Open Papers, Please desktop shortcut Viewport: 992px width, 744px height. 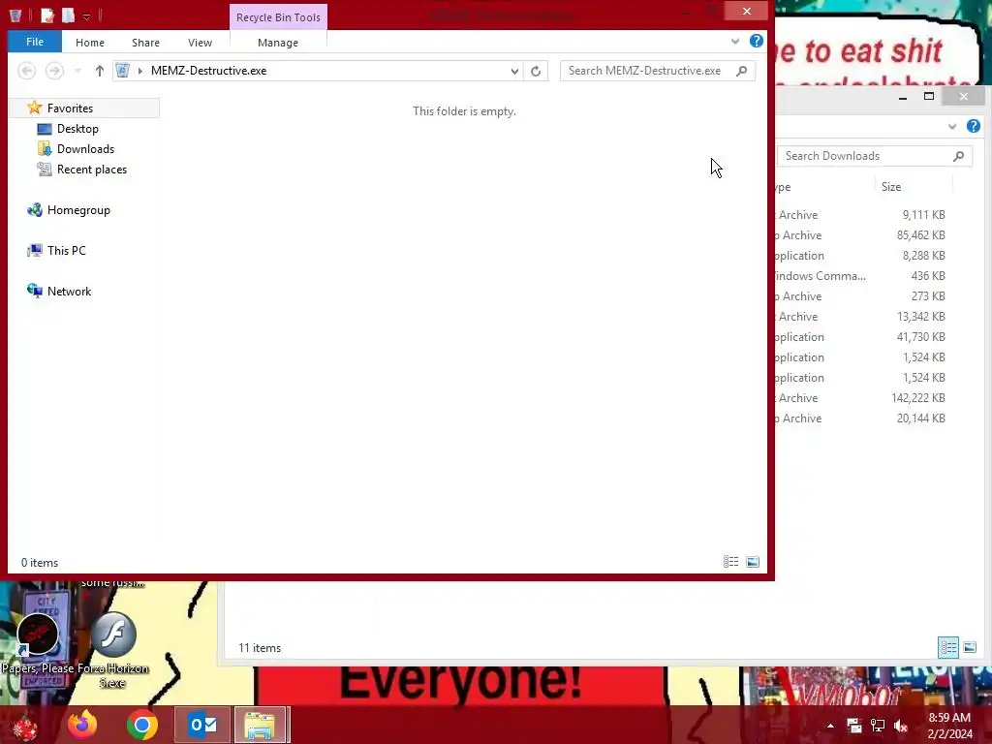(x=38, y=642)
